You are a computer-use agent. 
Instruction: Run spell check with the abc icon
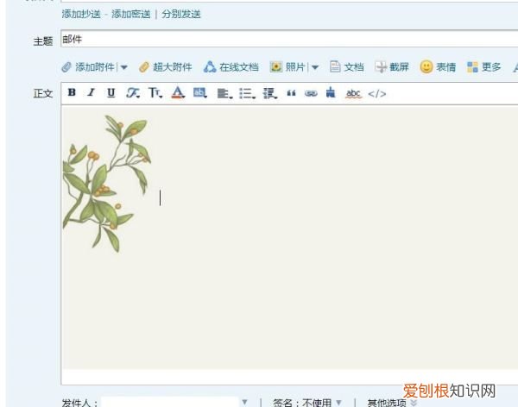(x=353, y=94)
